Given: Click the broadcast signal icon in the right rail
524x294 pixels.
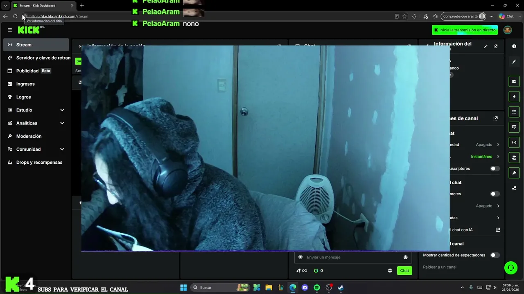Looking at the screenshot, I should pos(514,143).
